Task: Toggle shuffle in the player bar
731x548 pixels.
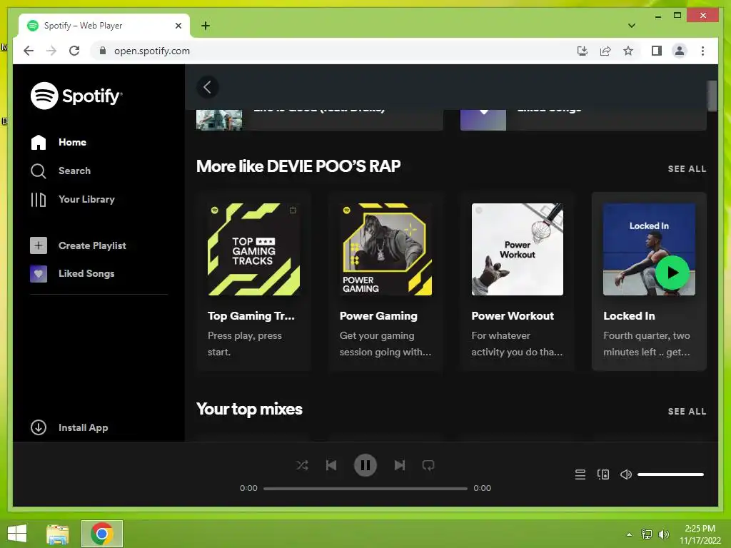Action: point(302,465)
